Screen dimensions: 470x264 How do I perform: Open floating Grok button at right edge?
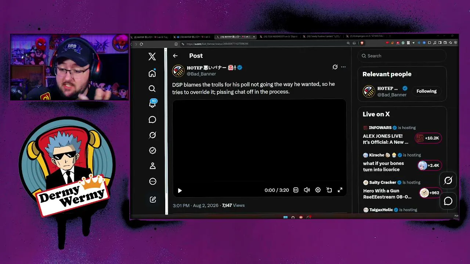pyautogui.click(x=448, y=180)
